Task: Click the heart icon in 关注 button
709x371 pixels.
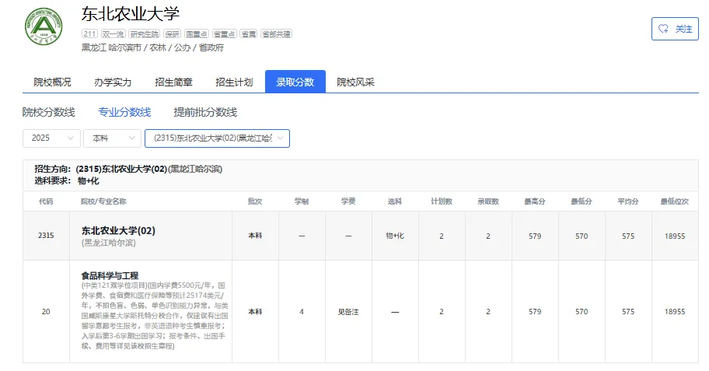Action: tap(663, 29)
